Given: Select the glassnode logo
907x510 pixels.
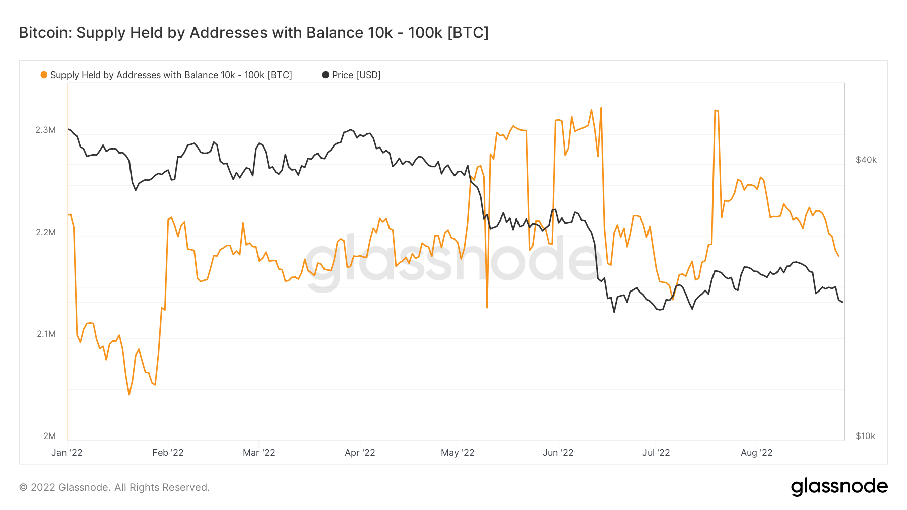Looking at the screenshot, I should [x=839, y=486].
